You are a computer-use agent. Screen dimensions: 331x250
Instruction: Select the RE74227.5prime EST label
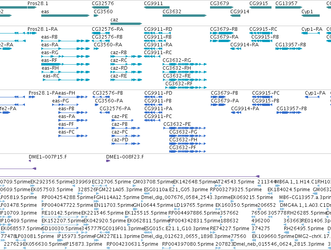point(229,229)
